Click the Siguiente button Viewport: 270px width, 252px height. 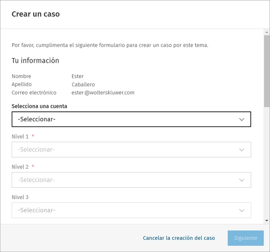tap(245, 238)
